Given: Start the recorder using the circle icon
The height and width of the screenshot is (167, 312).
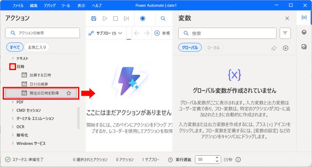Looking at the screenshot, I should point(143,18).
